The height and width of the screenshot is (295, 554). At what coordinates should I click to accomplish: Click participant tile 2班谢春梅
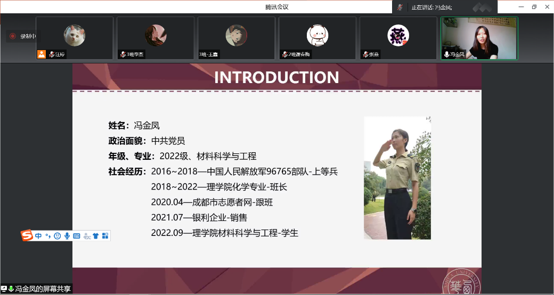tap(317, 38)
